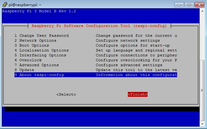The width and height of the screenshot is (207, 129).
Task: Click 'Raspberry Pi 3 Model B Rev 1.2' text
Action: 39,11
